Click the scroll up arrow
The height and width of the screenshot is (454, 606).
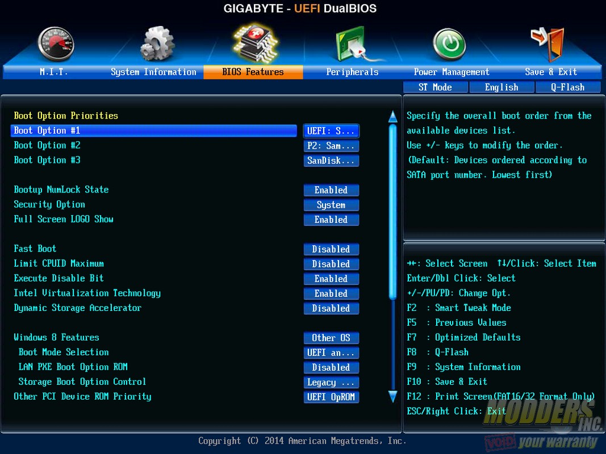coord(392,116)
